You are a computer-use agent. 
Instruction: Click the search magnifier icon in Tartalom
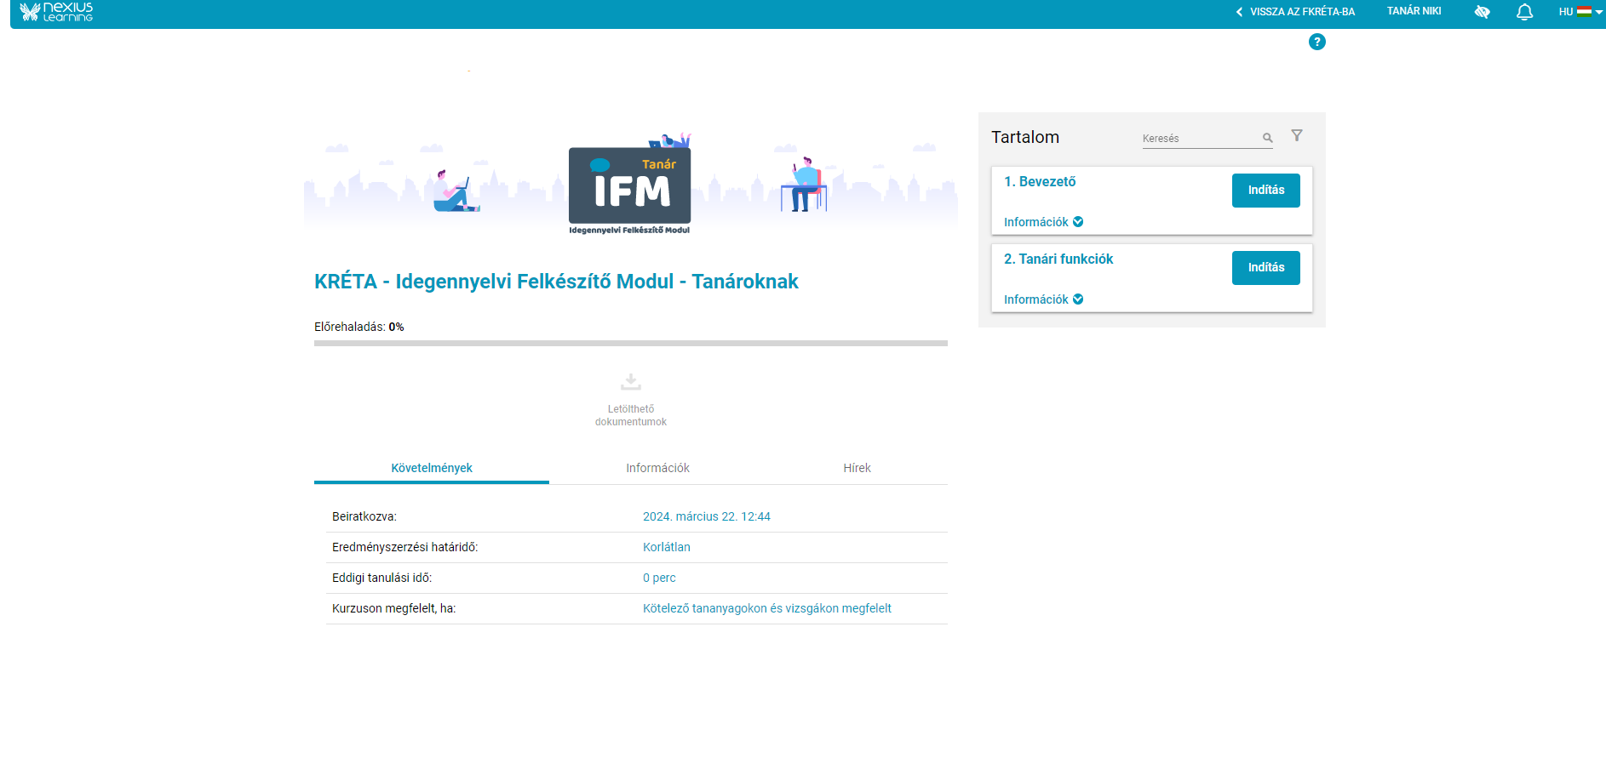click(1267, 138)
